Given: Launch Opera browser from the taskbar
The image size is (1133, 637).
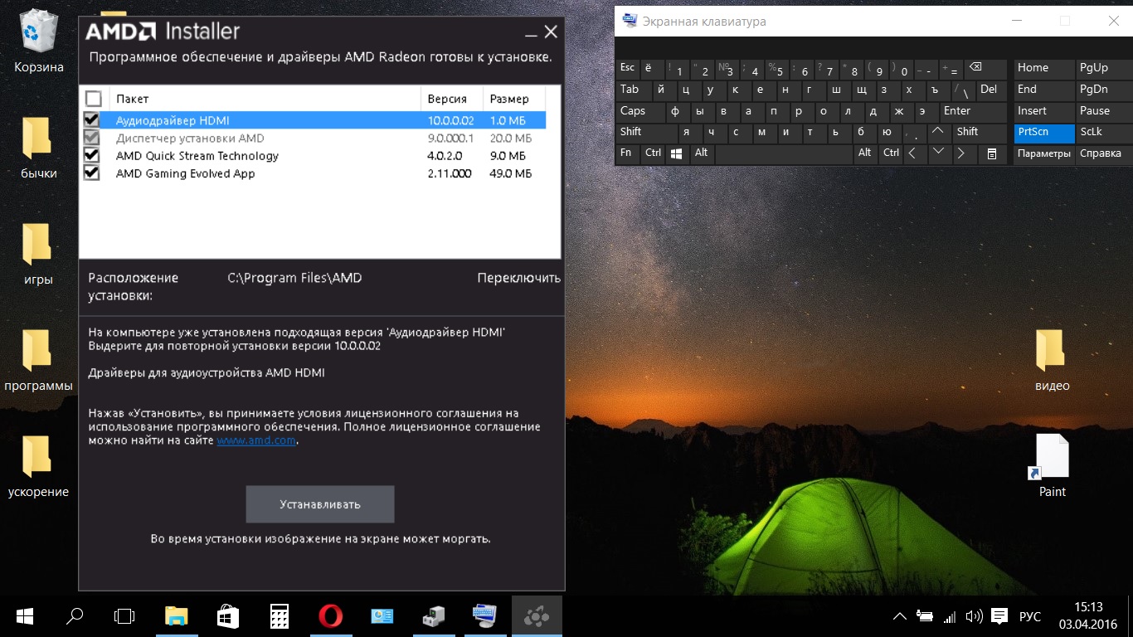Looking at the screenshot, I should pos(330,616).
